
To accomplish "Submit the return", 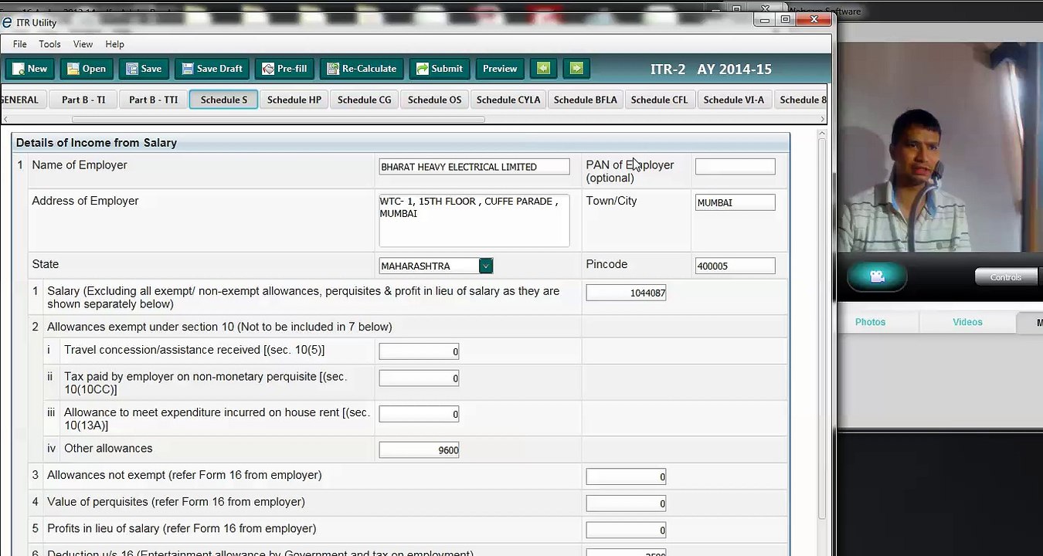I will coord(439,69).
